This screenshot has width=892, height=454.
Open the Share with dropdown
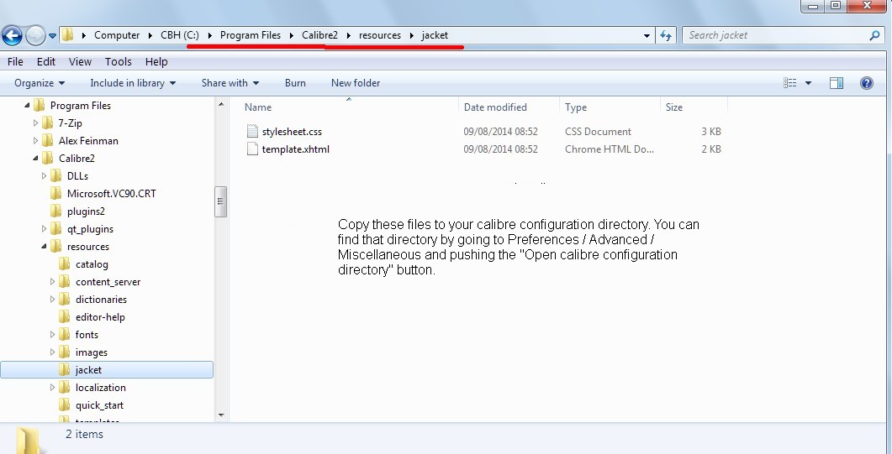coord(230,83)
